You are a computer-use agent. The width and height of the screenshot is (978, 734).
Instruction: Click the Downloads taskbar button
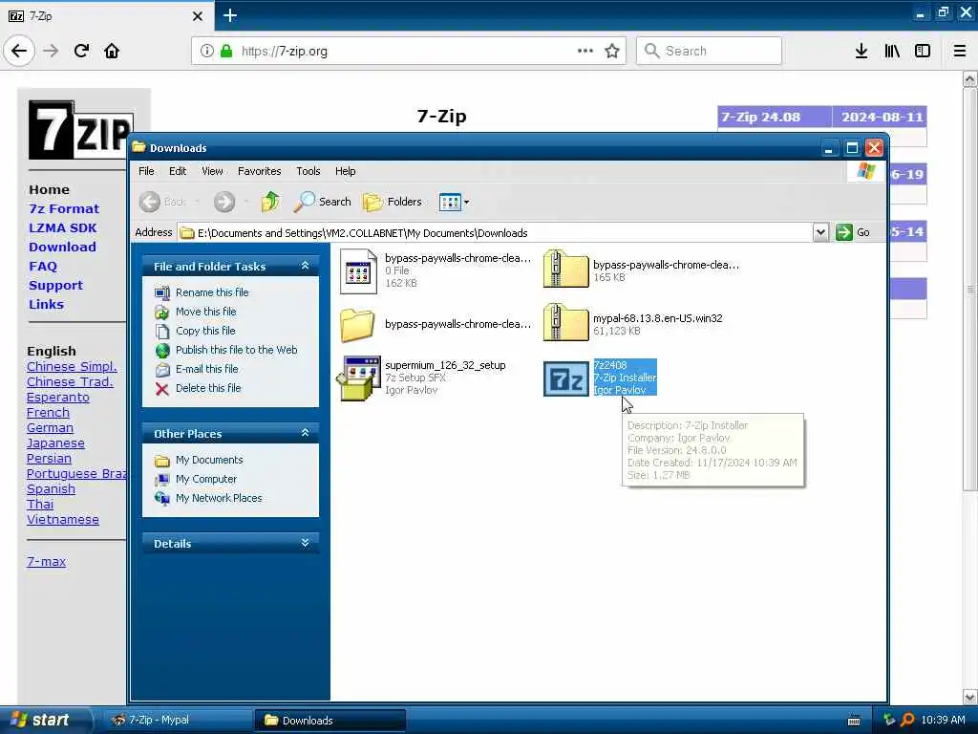point(330,721)
